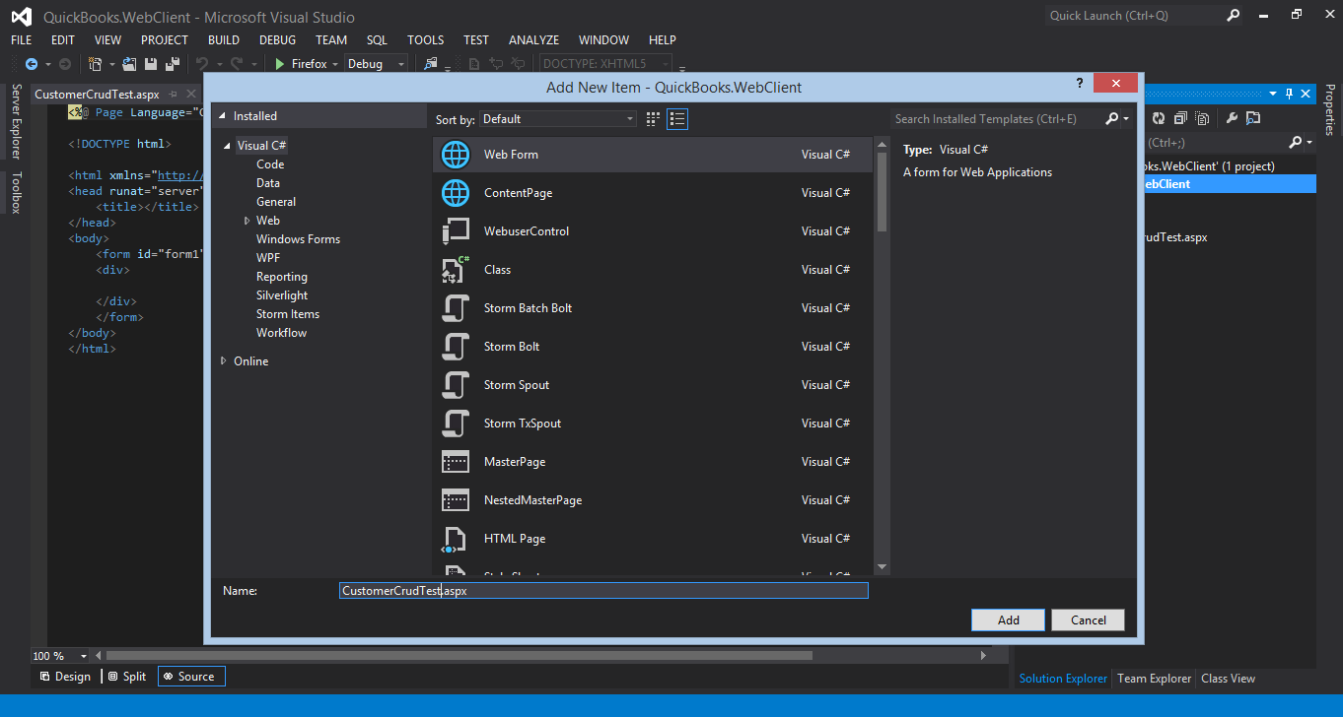Select the Storm Spout template icon

[456, 385]
